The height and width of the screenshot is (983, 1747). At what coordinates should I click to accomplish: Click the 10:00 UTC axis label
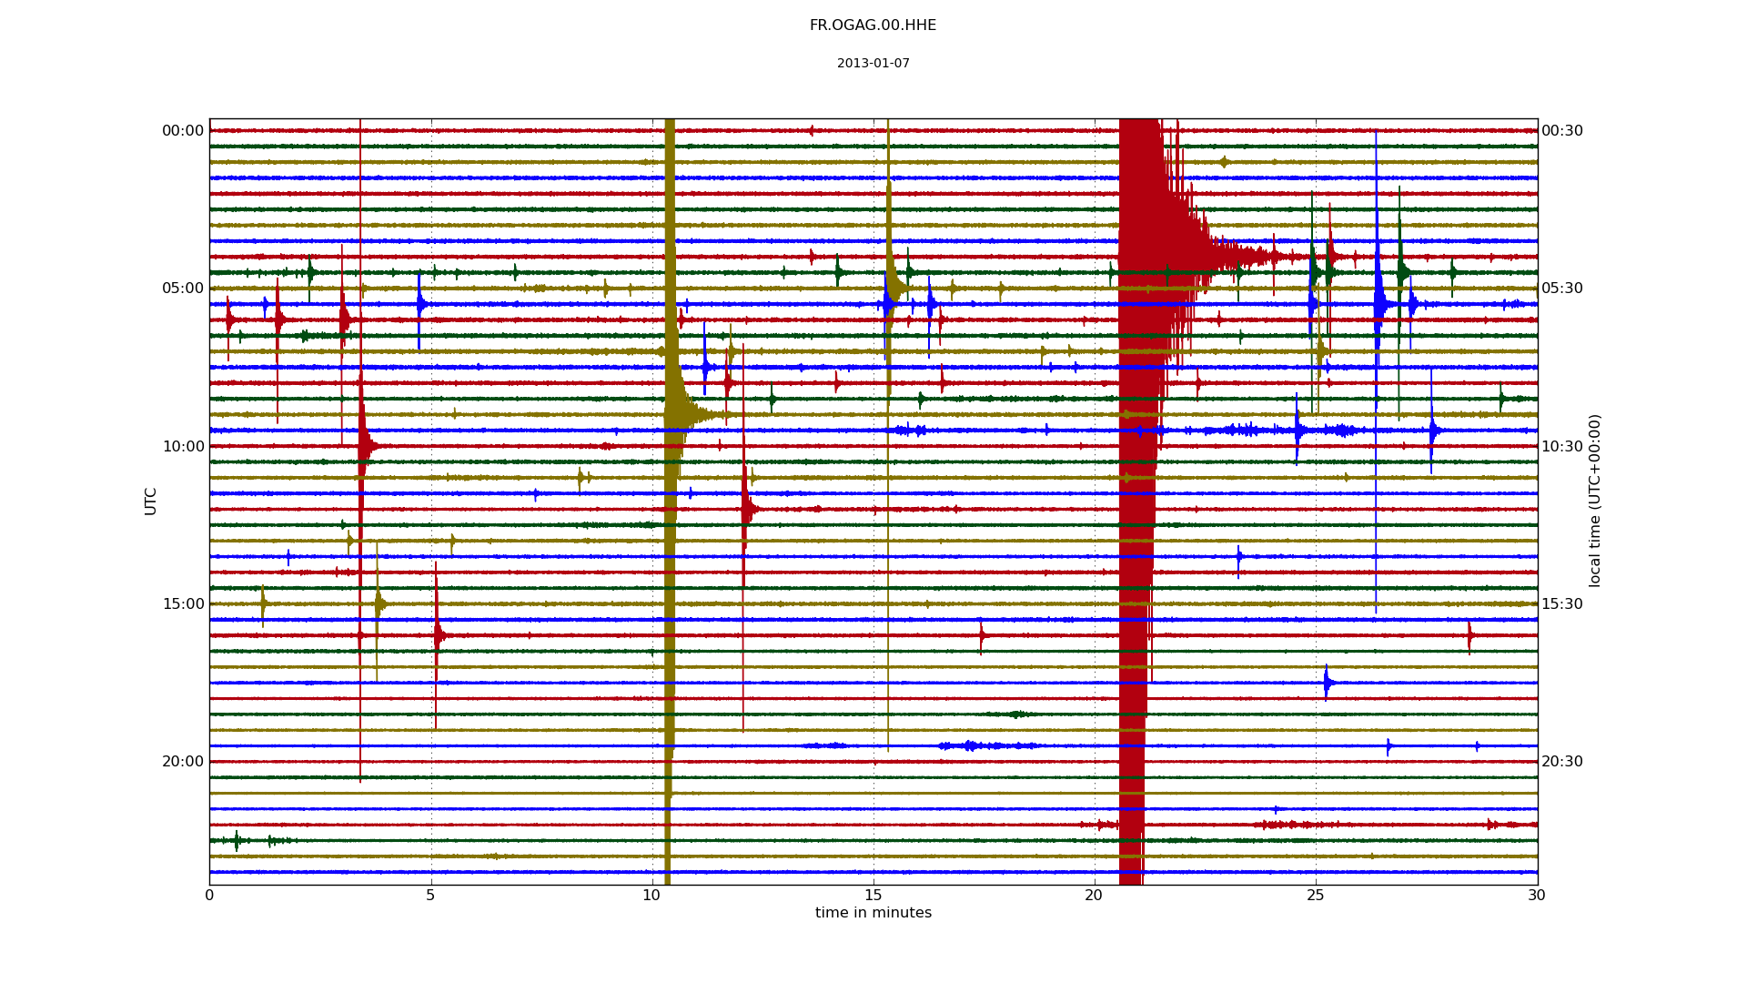(183, 447)
